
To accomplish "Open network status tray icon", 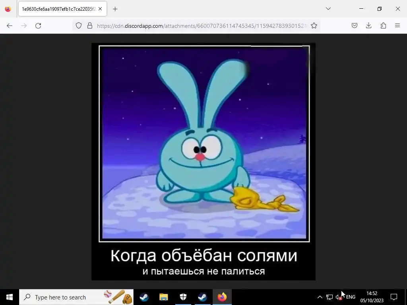I will [x=329, y=297].
